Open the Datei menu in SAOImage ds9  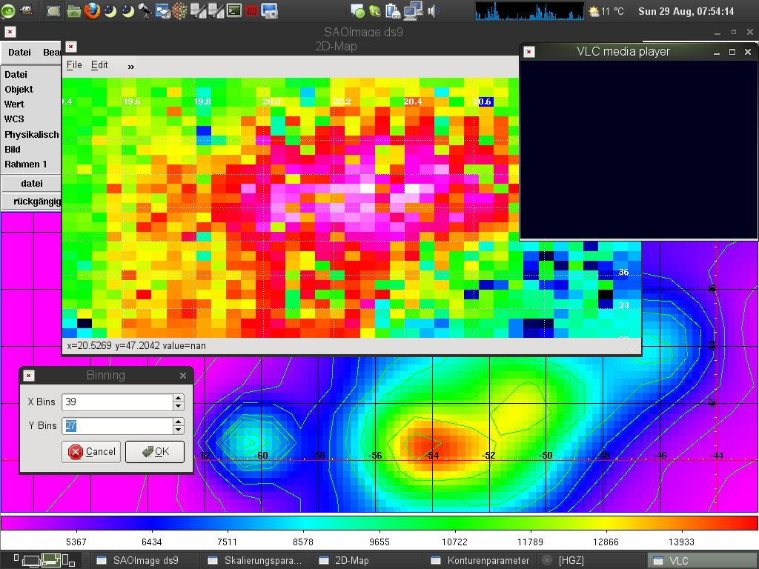pyautogui.click(x=19, y=53)
